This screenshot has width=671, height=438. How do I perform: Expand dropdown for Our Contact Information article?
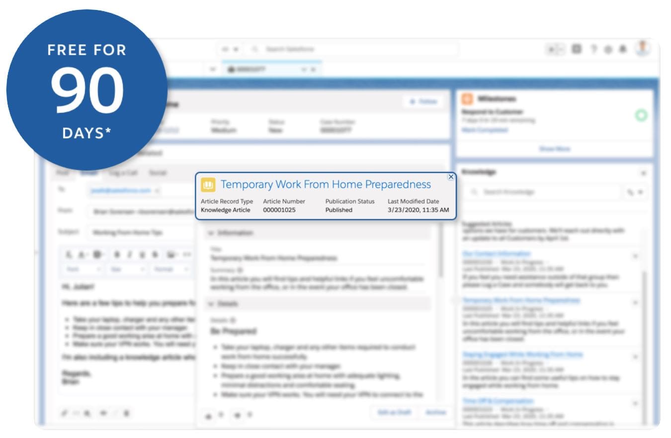pyautogui.click(x=635, y=256)
